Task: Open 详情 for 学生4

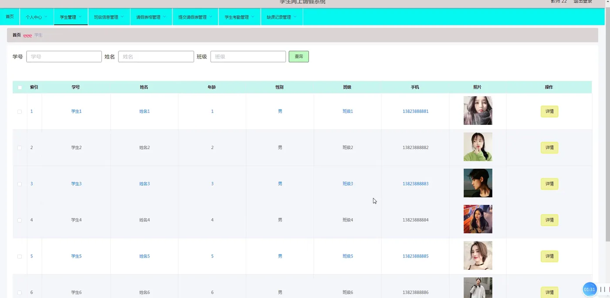Action: pos(549,220)
